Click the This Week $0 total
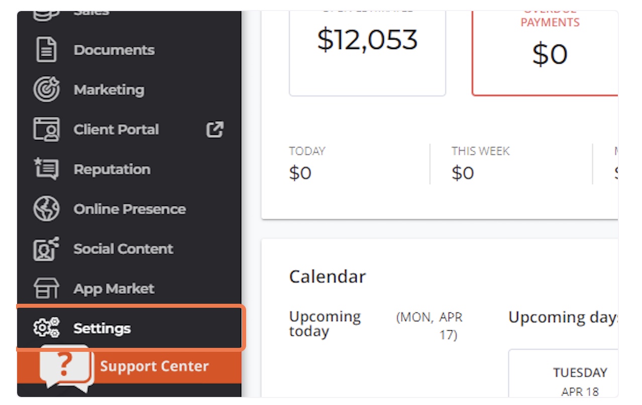The image size is (642, 405). point(480,164)
